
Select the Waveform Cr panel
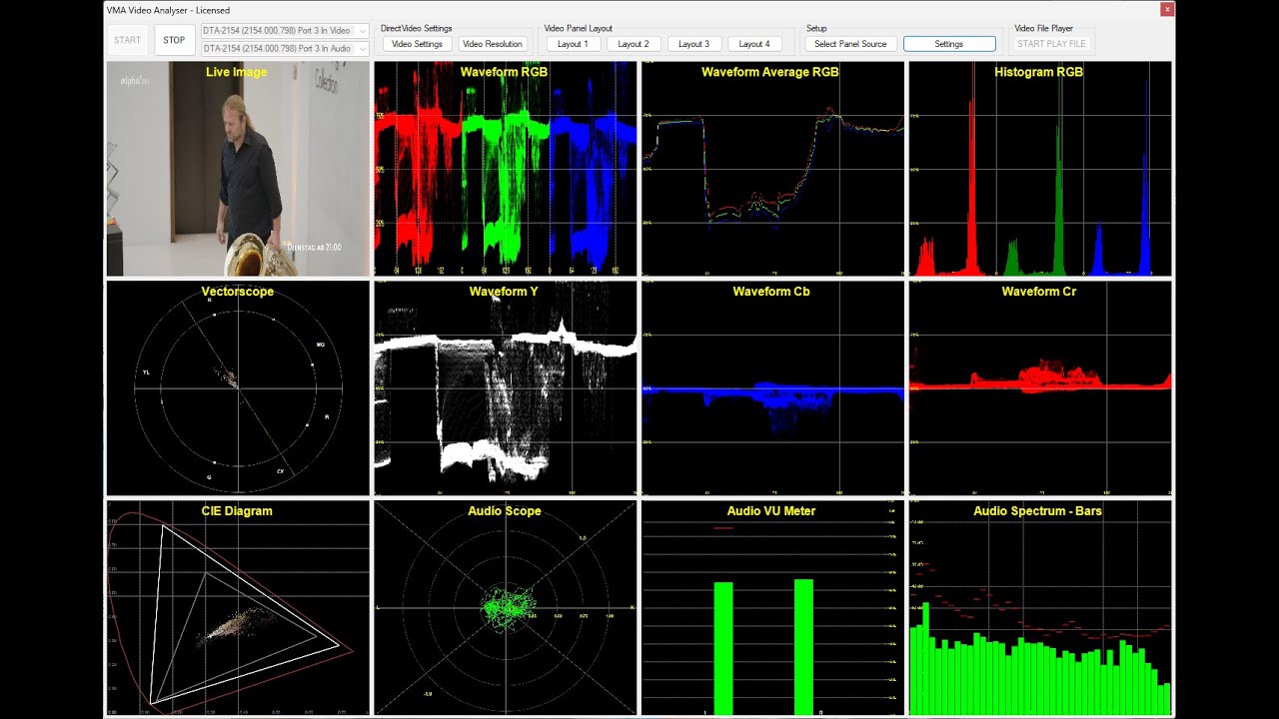pos(1040,388)
